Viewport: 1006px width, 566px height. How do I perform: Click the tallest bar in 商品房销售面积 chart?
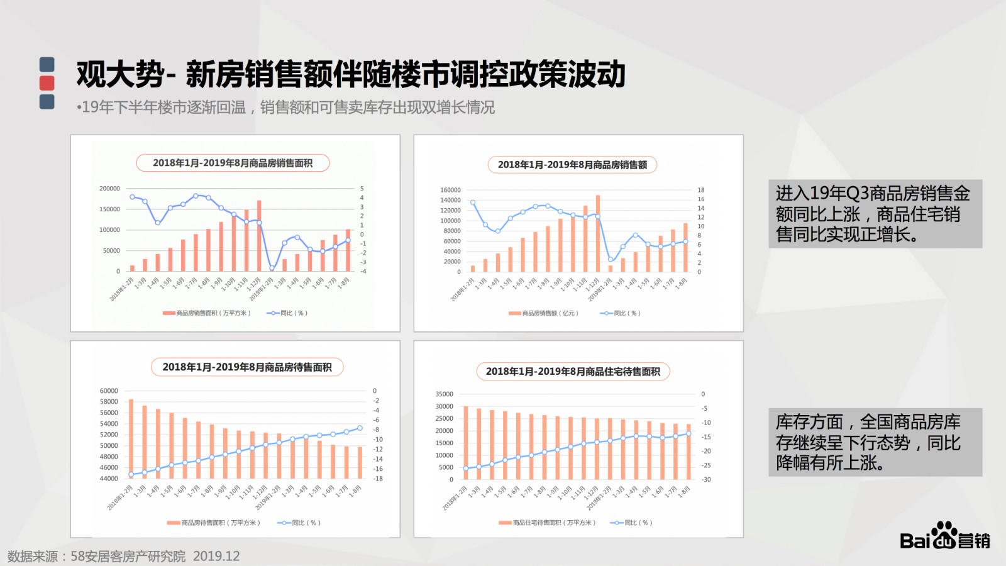259,236
